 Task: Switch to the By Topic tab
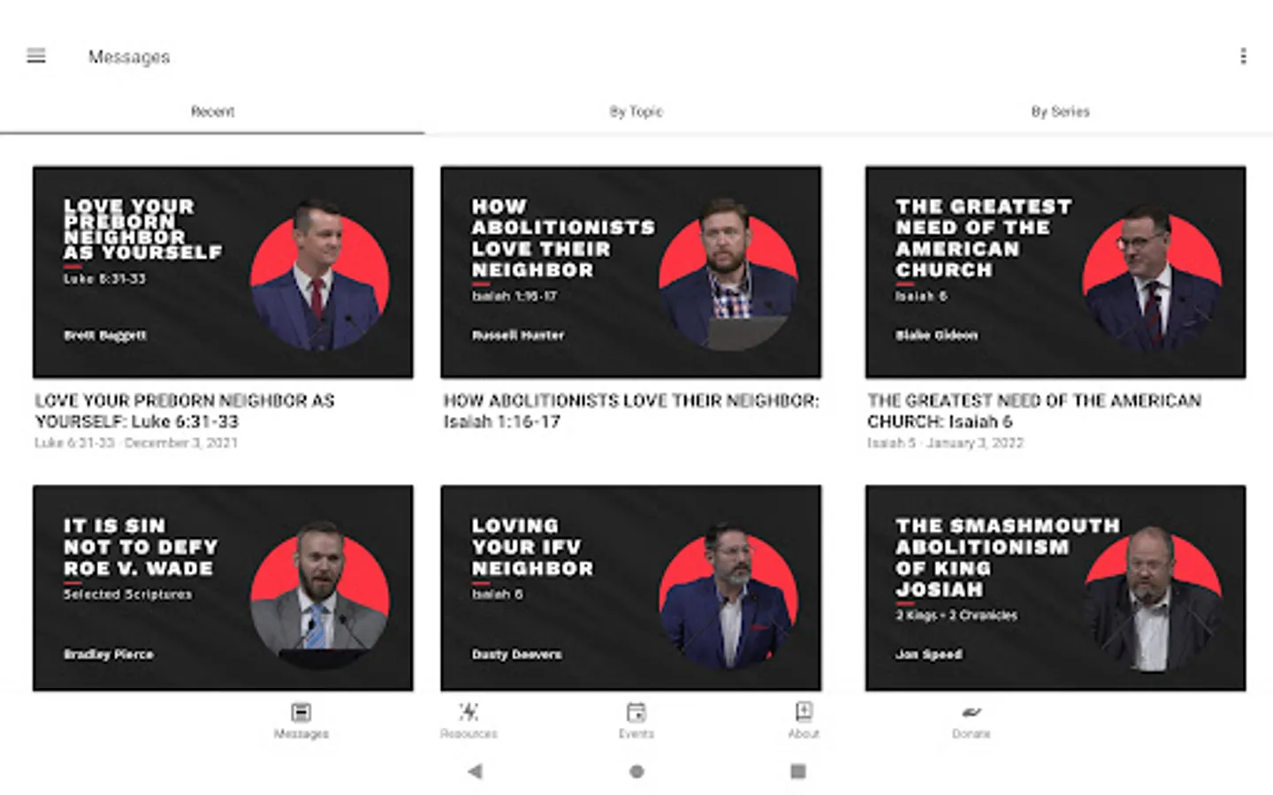636,111
